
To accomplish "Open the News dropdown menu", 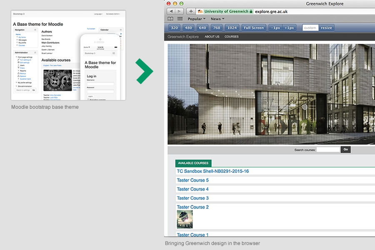I will click(x=216, y=18).
